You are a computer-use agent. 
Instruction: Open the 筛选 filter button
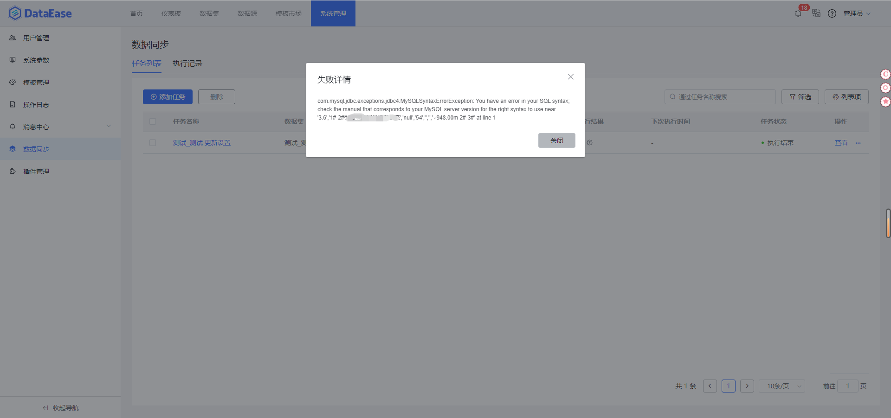point(800,97)
